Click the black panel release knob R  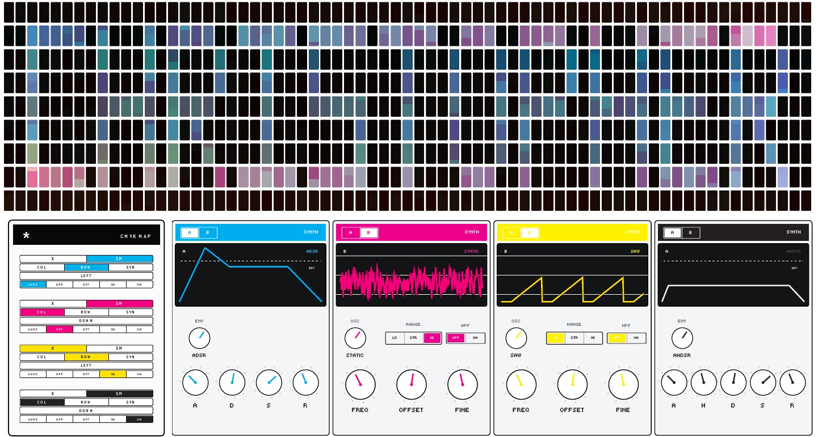[792, 383]
